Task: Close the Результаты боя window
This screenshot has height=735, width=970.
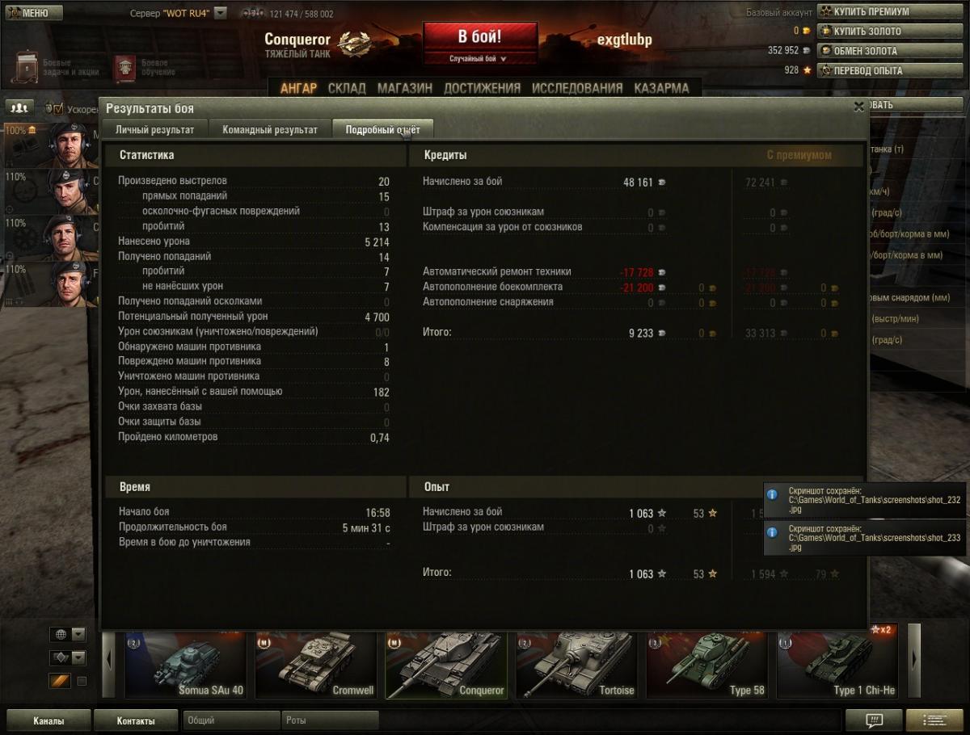Action: click(858, 107)
